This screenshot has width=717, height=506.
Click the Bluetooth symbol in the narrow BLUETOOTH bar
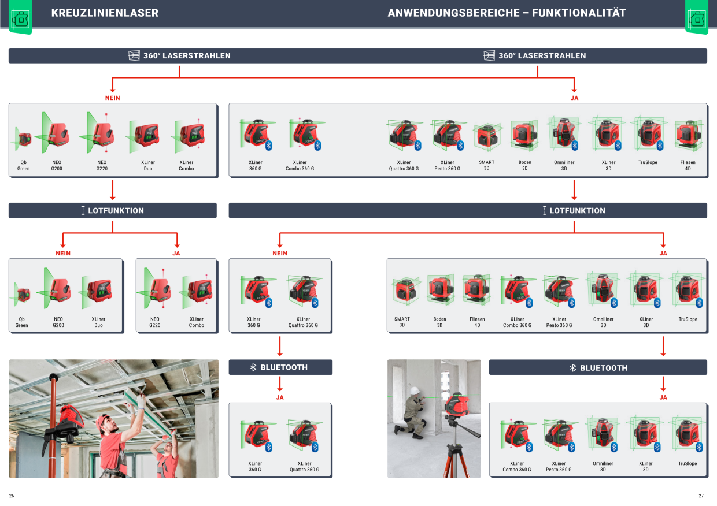click(253, 367)
